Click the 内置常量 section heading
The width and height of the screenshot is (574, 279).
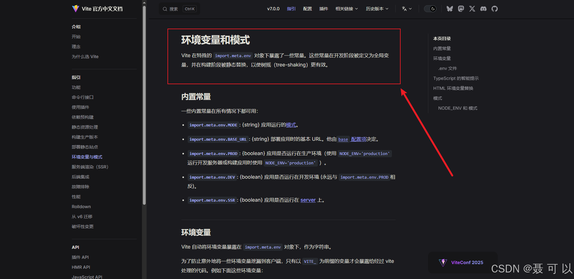pyautogui.click(x=196, y=97)
